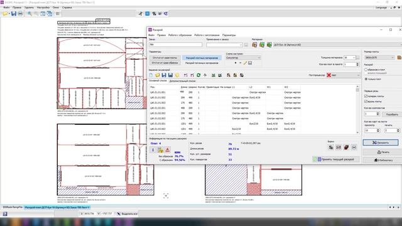Screen dimensions: 402x226
Task: Toggle вдоль плиты checkbox
Action: point(366,102)
